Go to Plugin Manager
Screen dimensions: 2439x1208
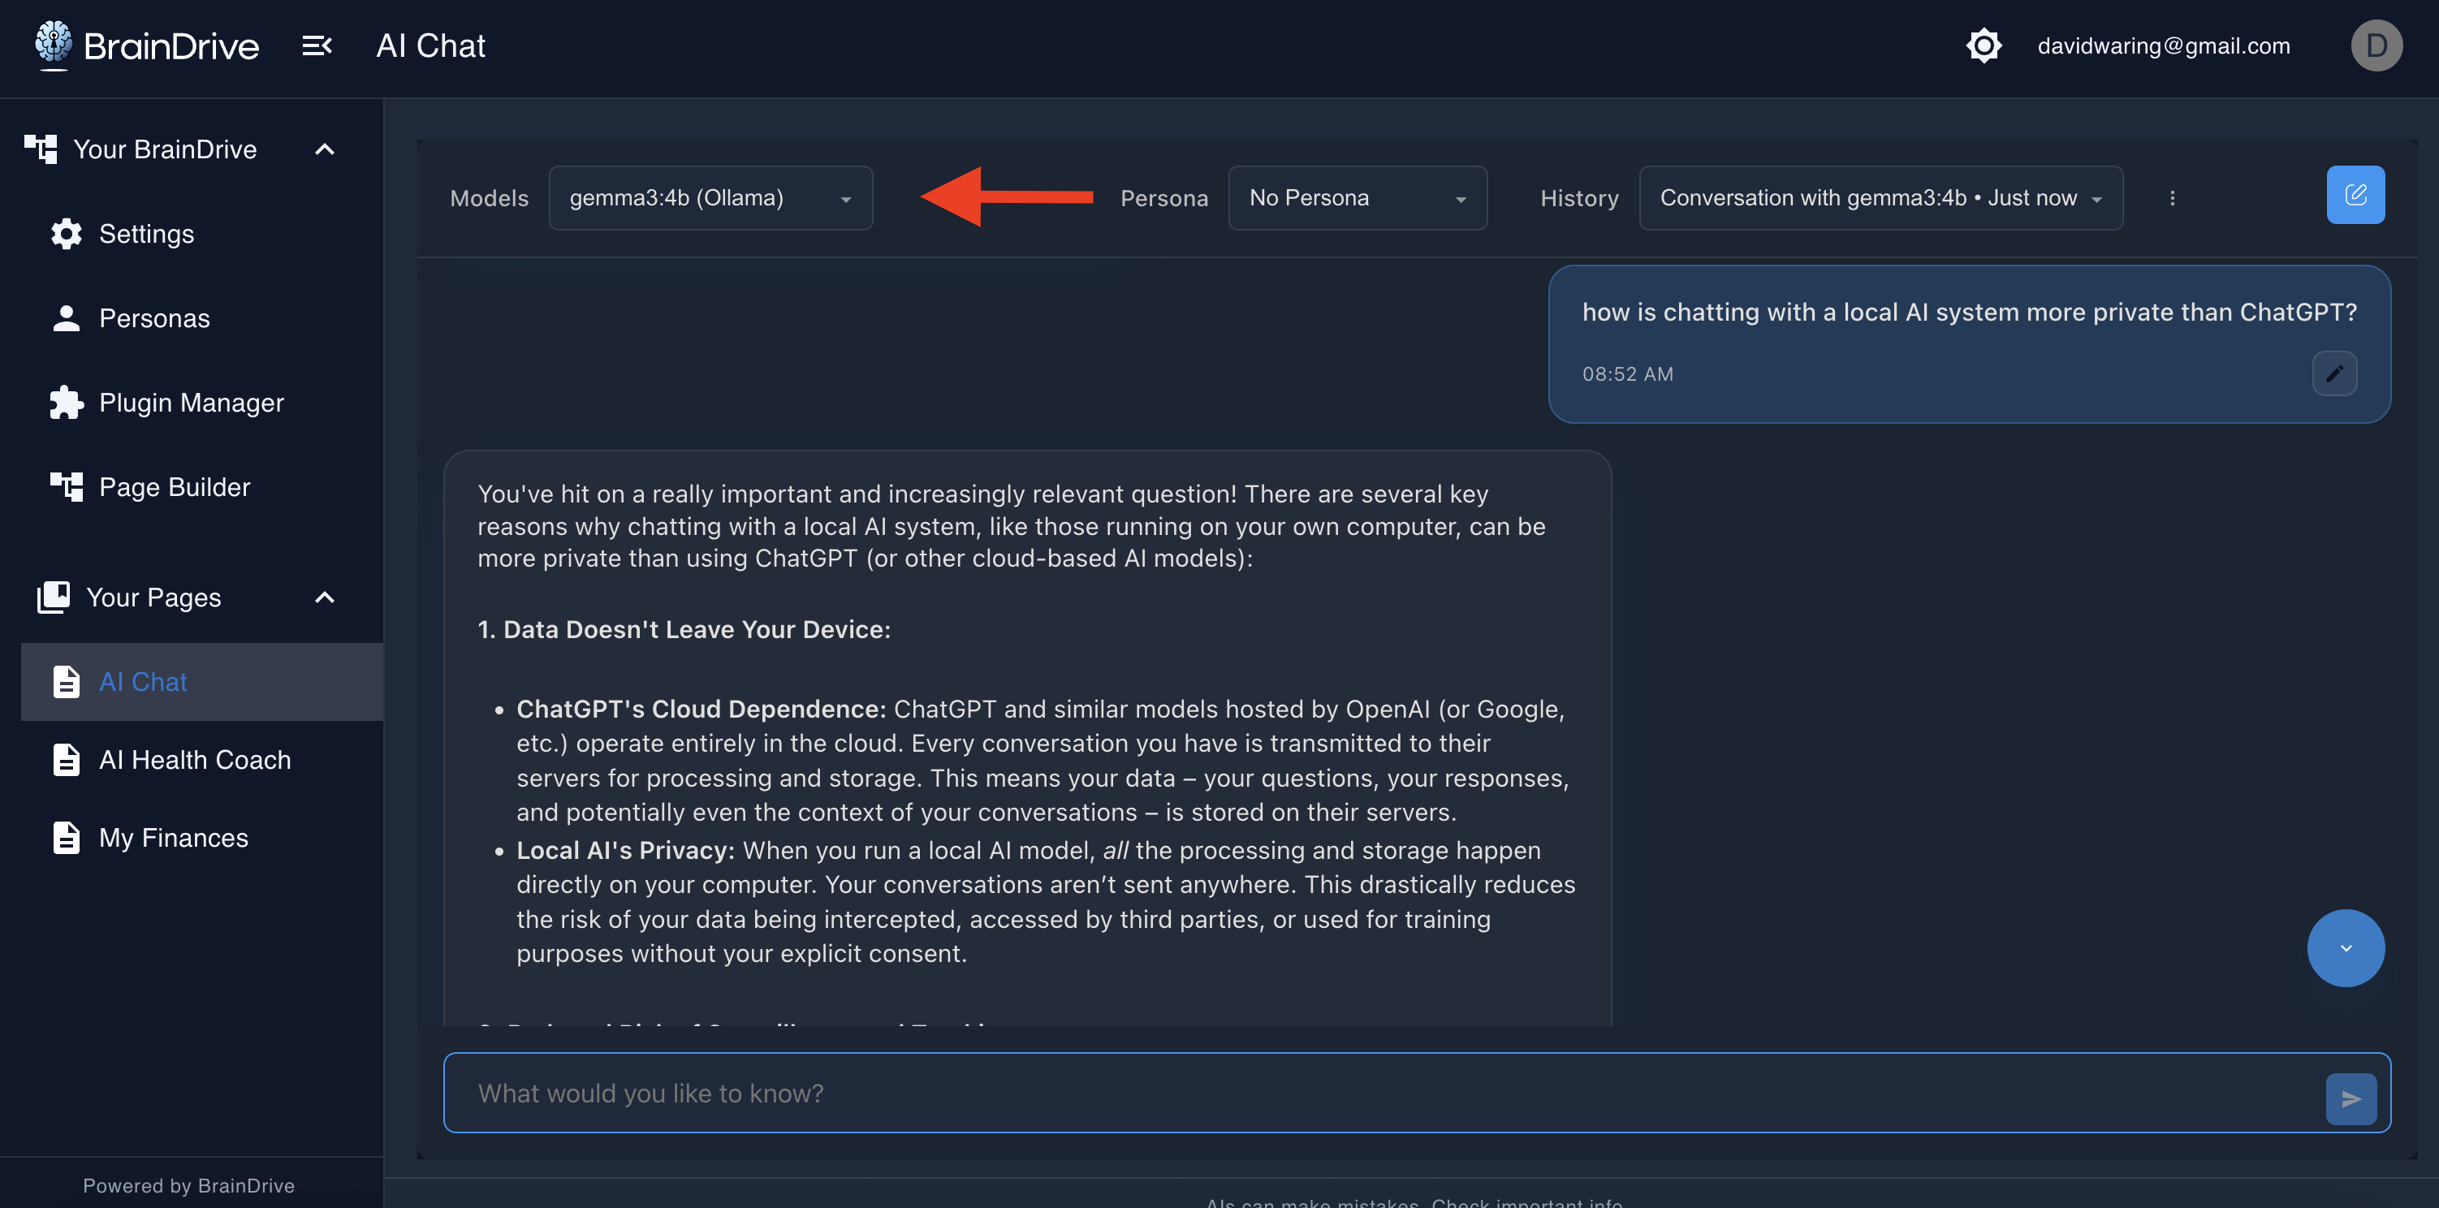(x=190, y=403)
